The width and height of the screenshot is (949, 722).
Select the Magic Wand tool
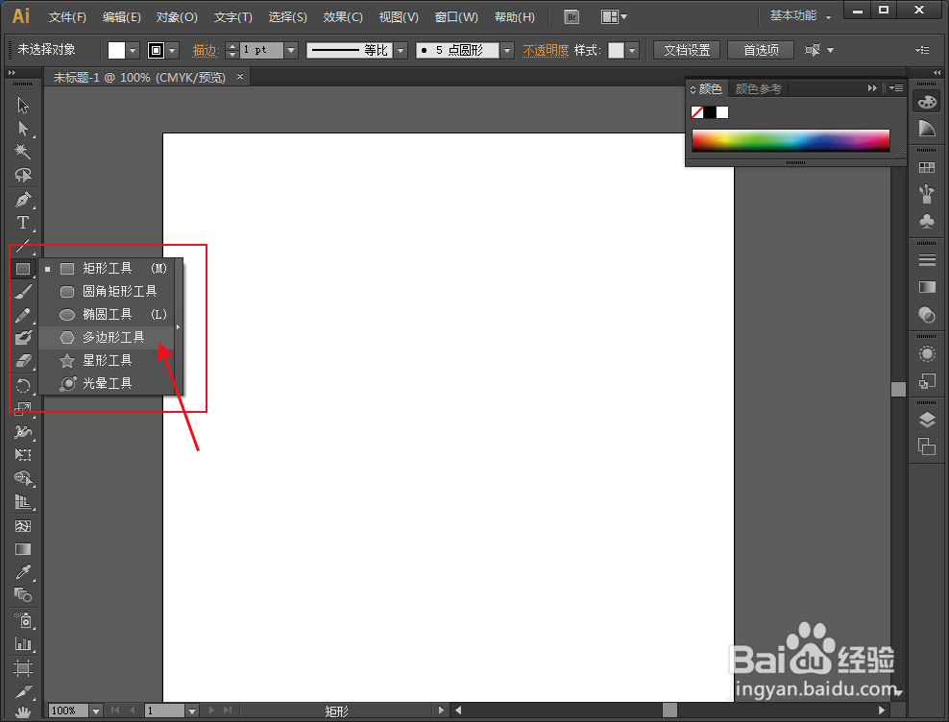pos(23,152)
